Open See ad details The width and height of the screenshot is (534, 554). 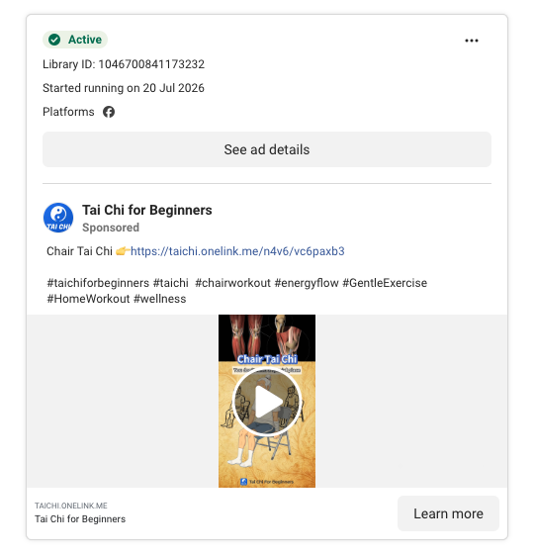[267, 149]
